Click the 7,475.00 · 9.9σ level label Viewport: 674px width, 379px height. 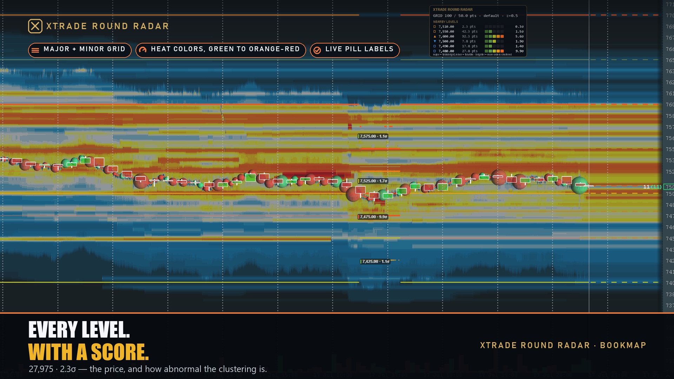click(x=373, y=217)
